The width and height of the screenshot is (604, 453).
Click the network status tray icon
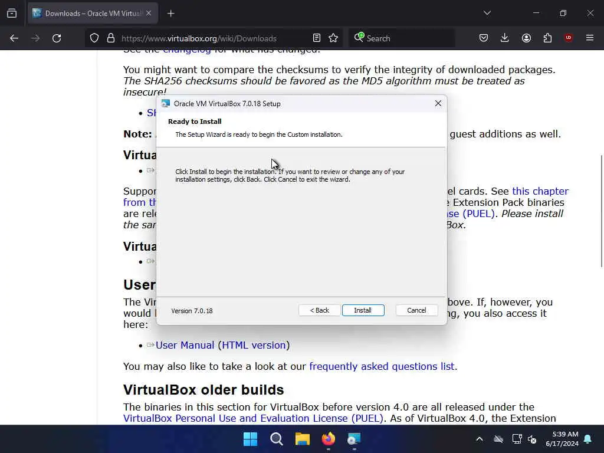pos(517,439)
